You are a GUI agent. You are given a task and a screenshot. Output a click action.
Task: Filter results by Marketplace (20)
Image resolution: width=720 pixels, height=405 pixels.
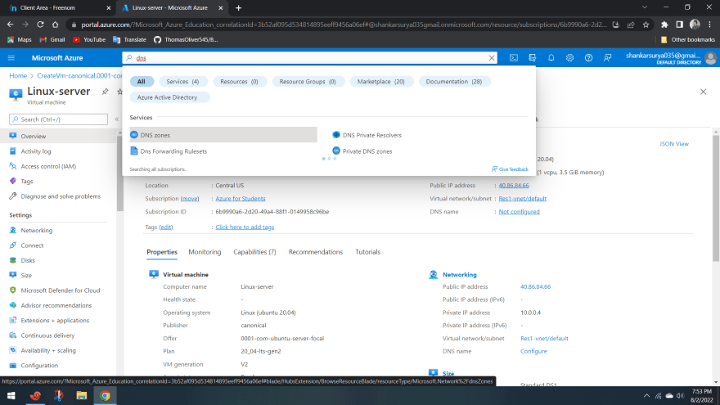tap(381, 81)
